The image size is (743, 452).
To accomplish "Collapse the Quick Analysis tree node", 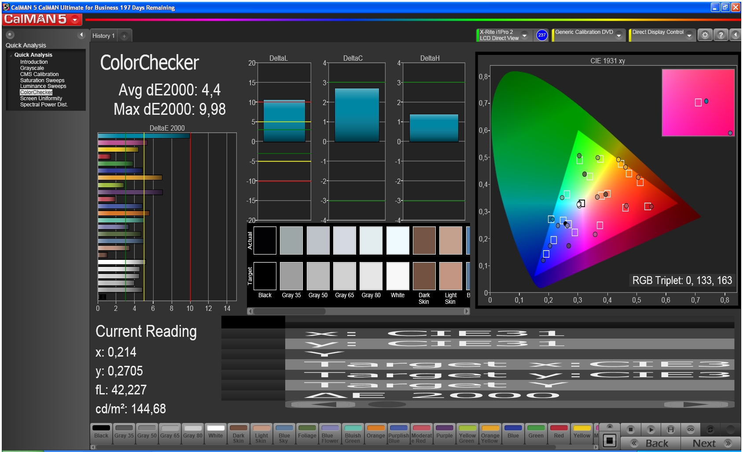I will pos(11,55).
